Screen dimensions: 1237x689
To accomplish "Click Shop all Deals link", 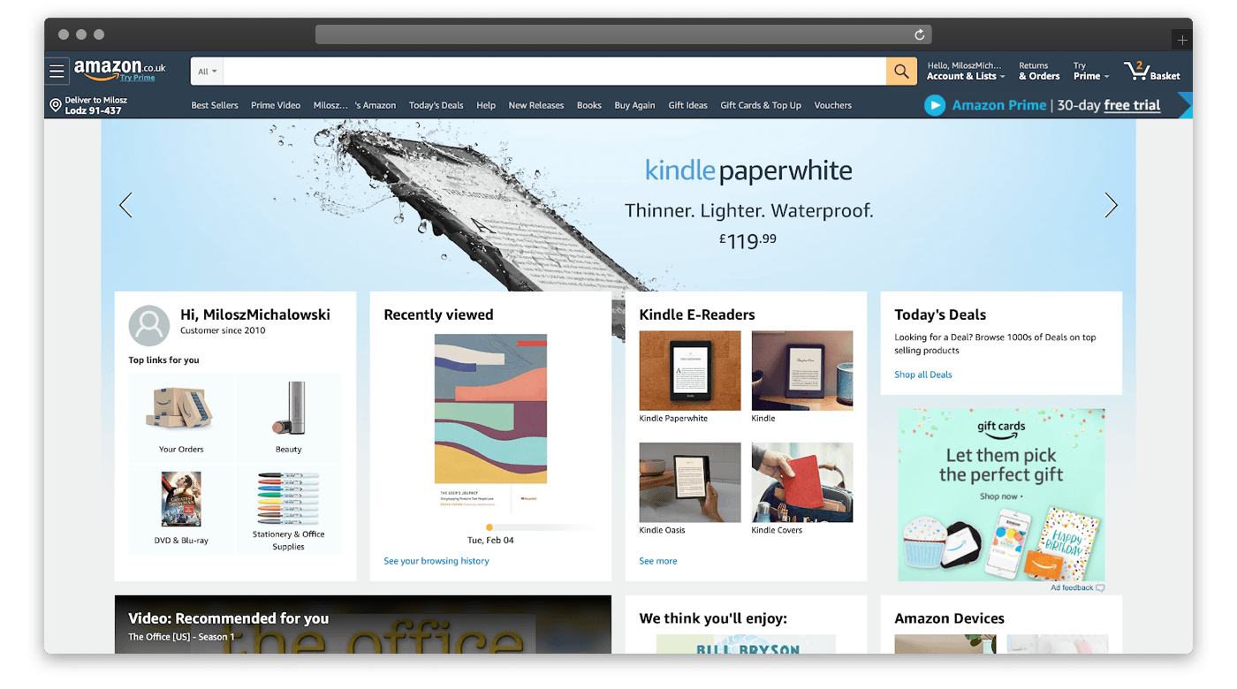I will 923,375.
